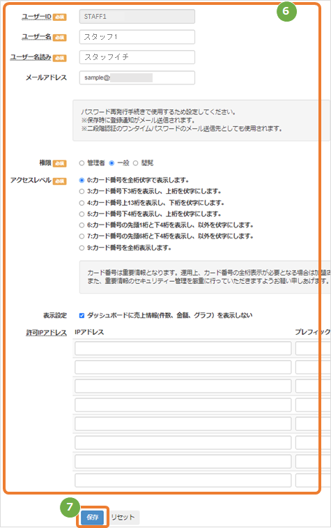Edit the ユーザー名 field スタッフ1
Viewport: 331px width, 528px height.
pos(137,37)
